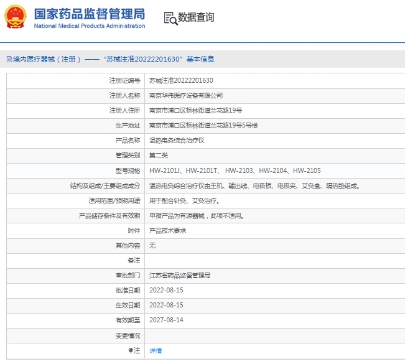Screen dimensions: 405x364
Task: Click the 注册证编号 label
Action: [x=125, y=81]
